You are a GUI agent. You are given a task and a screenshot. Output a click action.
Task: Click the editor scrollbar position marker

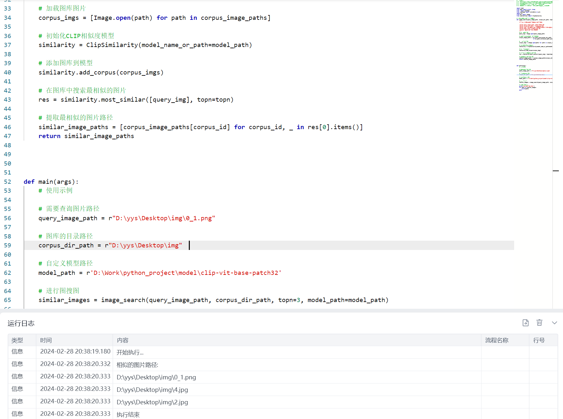(x=556, y=171)
